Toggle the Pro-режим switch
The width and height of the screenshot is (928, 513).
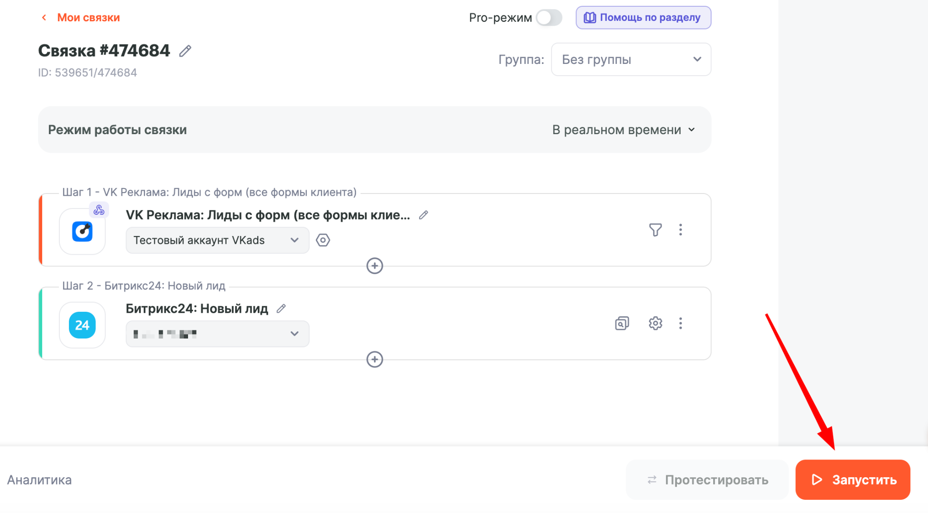pos(549,18)
